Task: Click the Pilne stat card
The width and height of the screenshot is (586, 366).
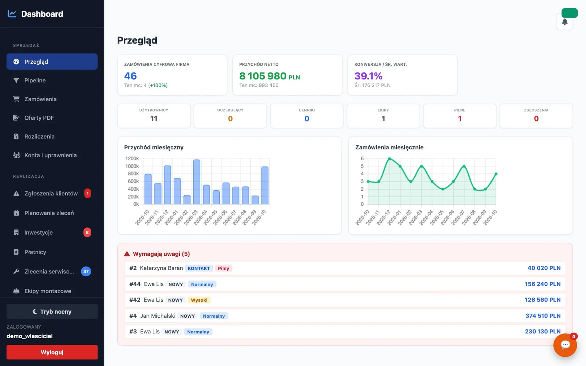Action: click(x=460, y=116)
